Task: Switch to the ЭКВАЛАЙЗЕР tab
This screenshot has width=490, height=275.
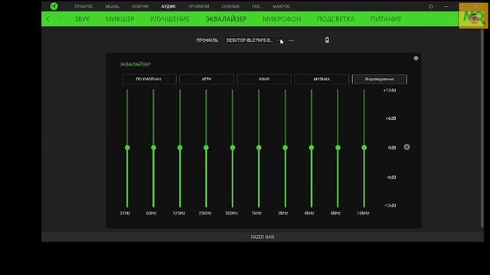Action: [x=226, y=19]
